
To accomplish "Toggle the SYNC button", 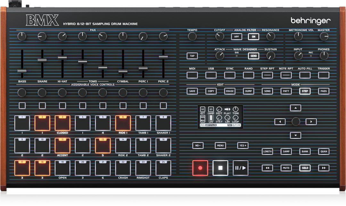I will [230, 75].
